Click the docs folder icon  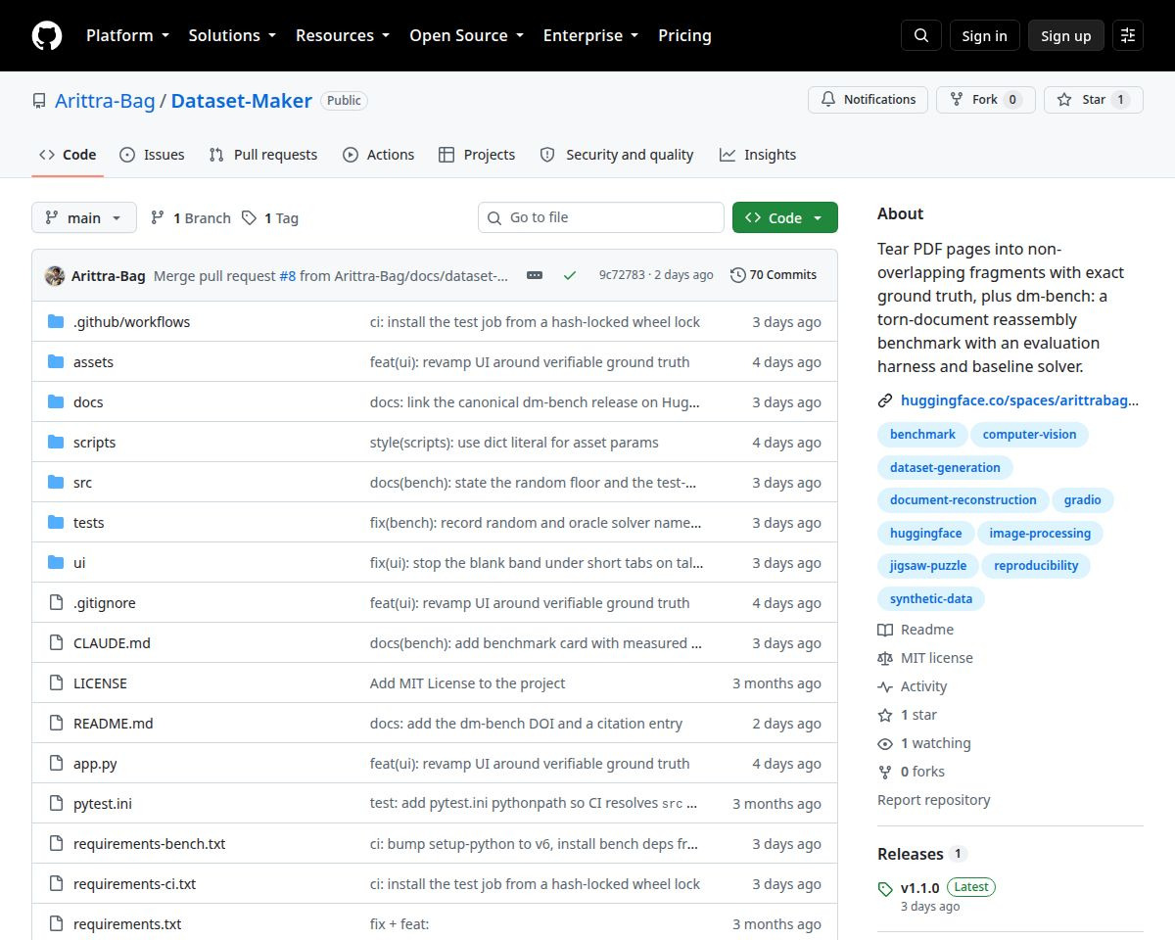coord(56,402)
